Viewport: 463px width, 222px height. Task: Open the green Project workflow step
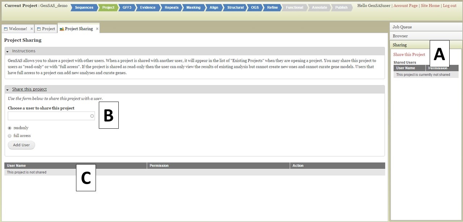click(108, 8)
